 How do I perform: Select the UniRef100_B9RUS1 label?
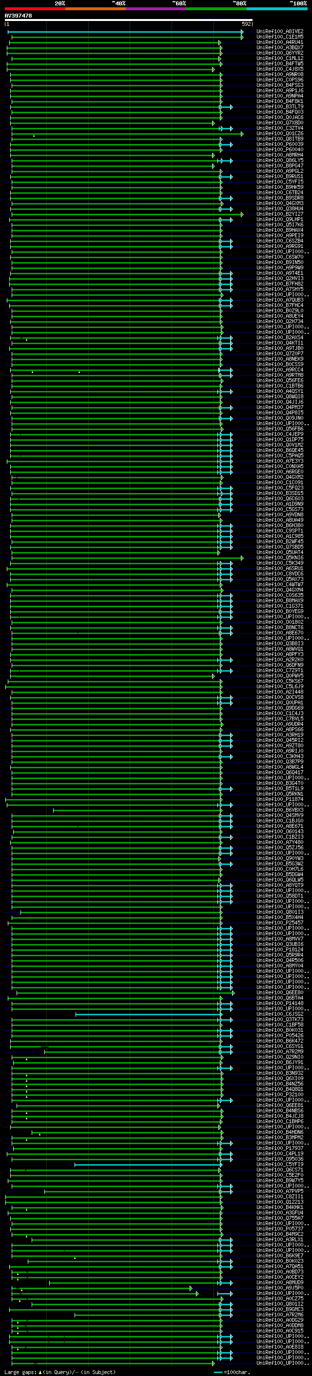[280, 176]
